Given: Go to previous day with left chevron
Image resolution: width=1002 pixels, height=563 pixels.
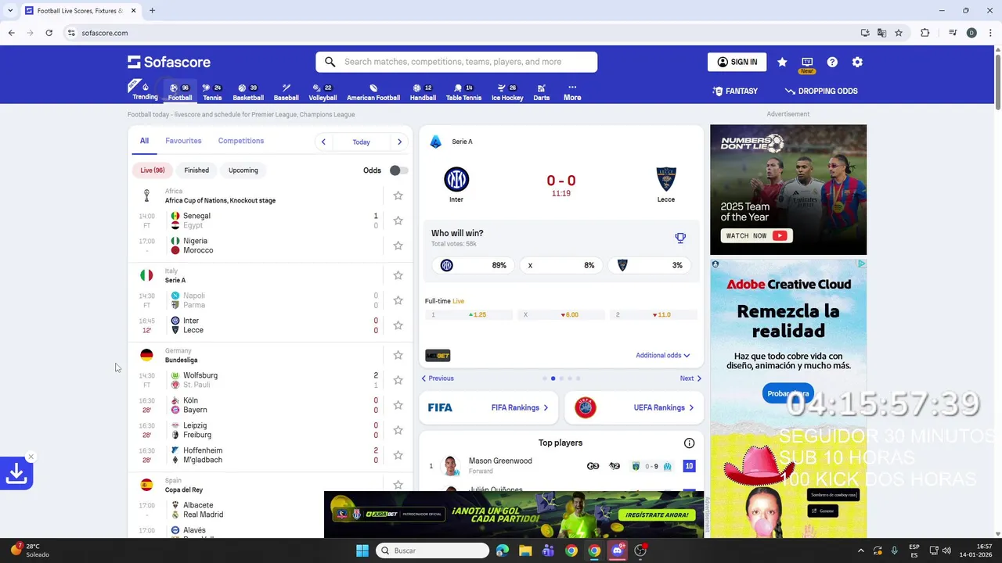Looking at the screenshot, I should 323,142.
